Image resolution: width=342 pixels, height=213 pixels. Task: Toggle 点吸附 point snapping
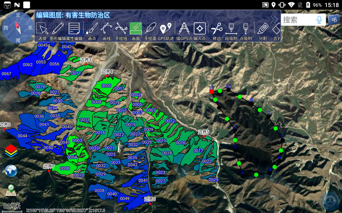246,31
